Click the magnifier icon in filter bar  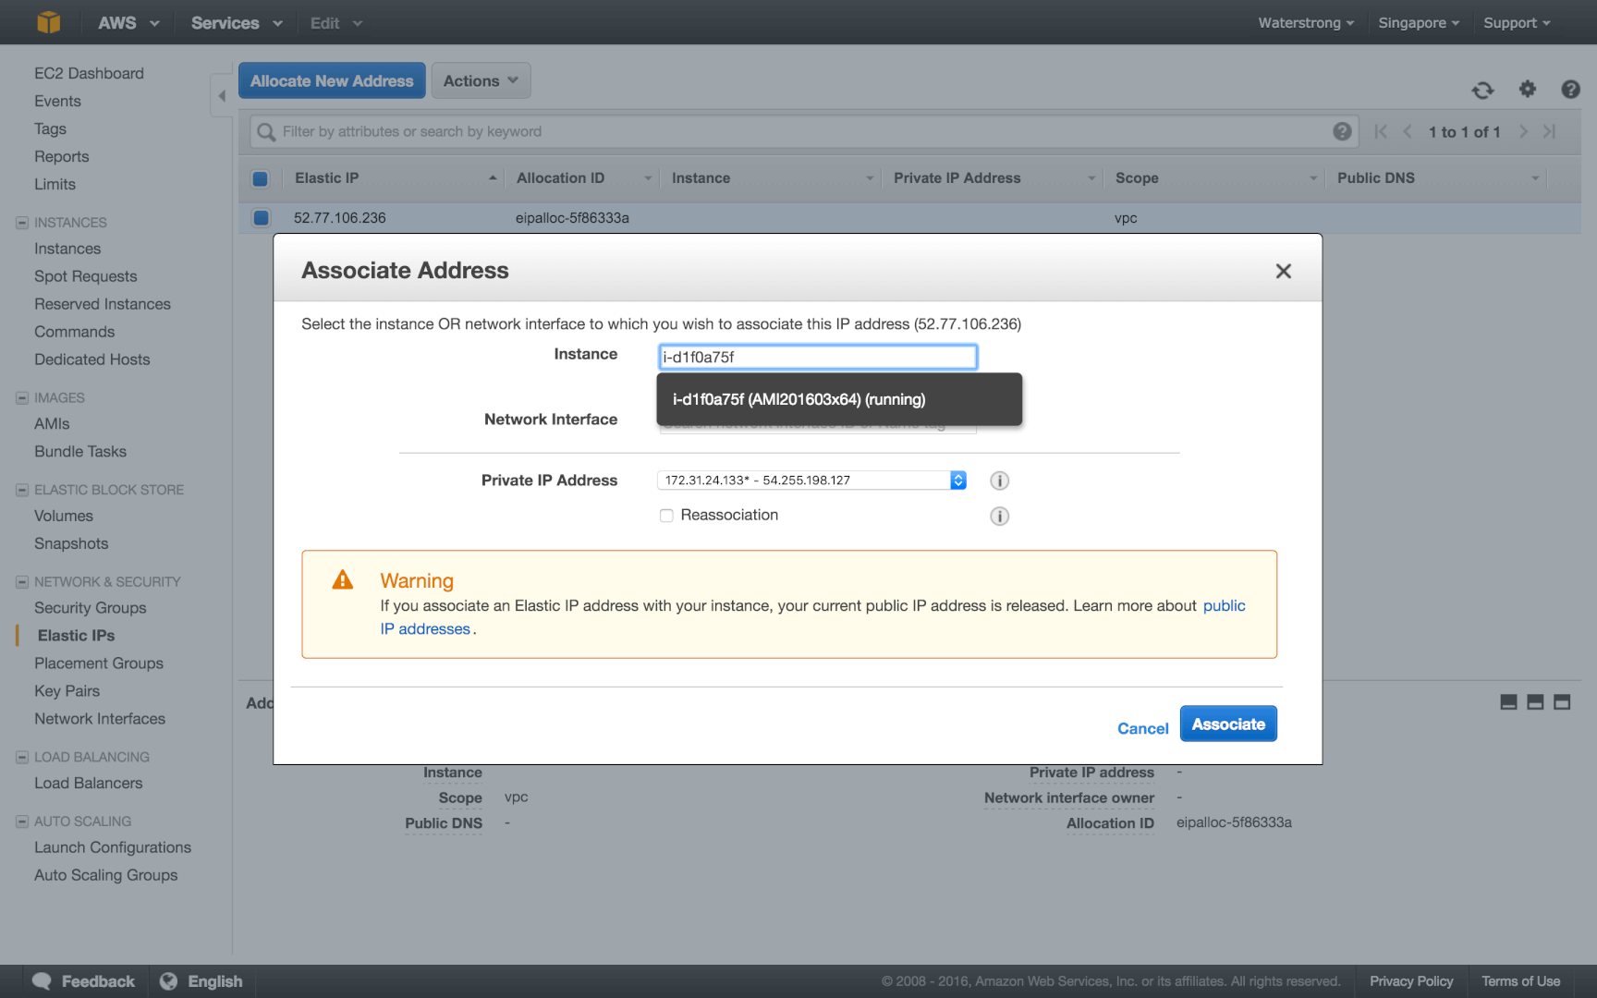(x=266, y=132)
